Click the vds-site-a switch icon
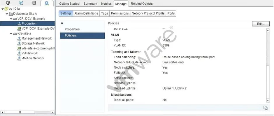Image resolution: width=274 pixels, height=116 pixels. coord(15,34)
